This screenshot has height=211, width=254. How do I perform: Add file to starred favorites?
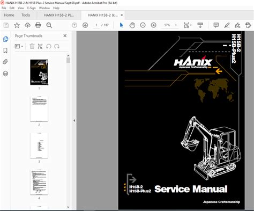(x=17, y=25)
